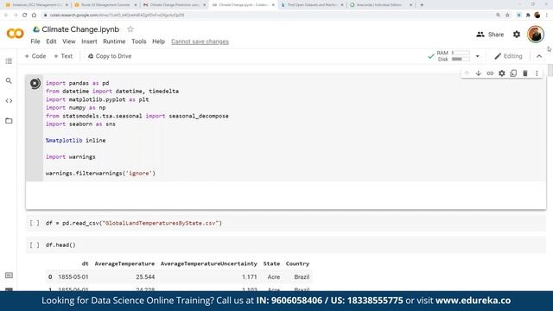Open the Tools menu
Viewport: 553px width, 311px height.
[139, 41]
